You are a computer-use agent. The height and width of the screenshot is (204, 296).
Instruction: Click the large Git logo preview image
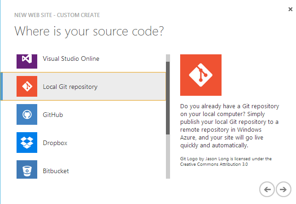pyautogui.click(x=201, y=75)
